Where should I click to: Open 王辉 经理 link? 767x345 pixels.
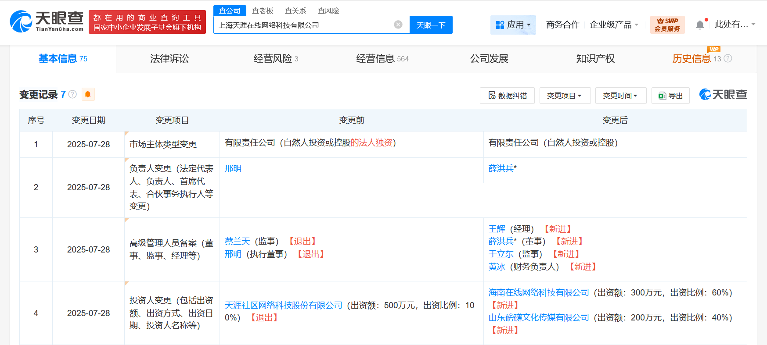coord(497,229)
